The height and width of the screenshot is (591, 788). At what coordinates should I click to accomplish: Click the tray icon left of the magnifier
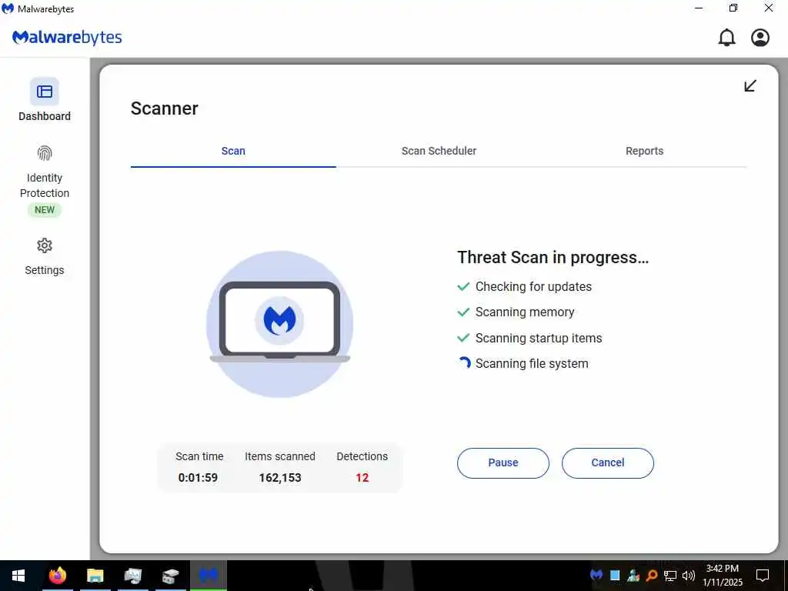pos(633,576)
